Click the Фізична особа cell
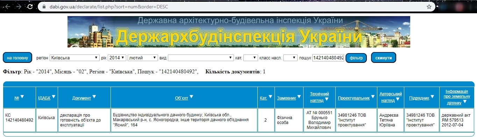 289,120
